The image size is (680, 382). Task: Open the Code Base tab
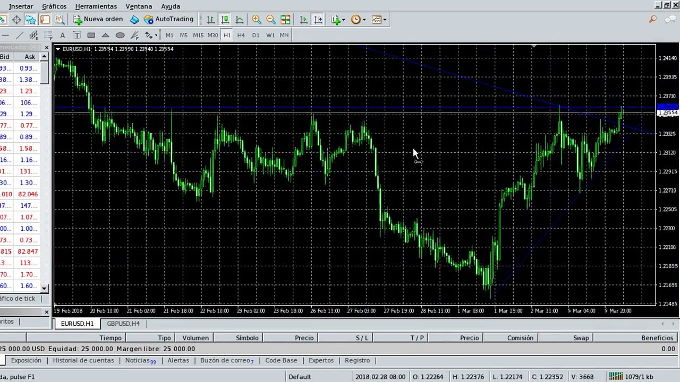[281, 360]
